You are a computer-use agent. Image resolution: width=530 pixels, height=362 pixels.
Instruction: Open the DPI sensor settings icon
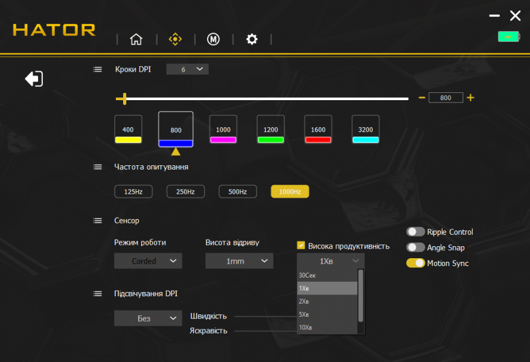tap(175, 39)
